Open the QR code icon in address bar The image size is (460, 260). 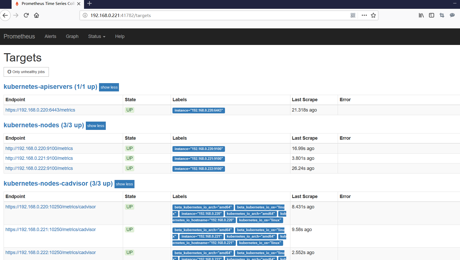point(353,15)
